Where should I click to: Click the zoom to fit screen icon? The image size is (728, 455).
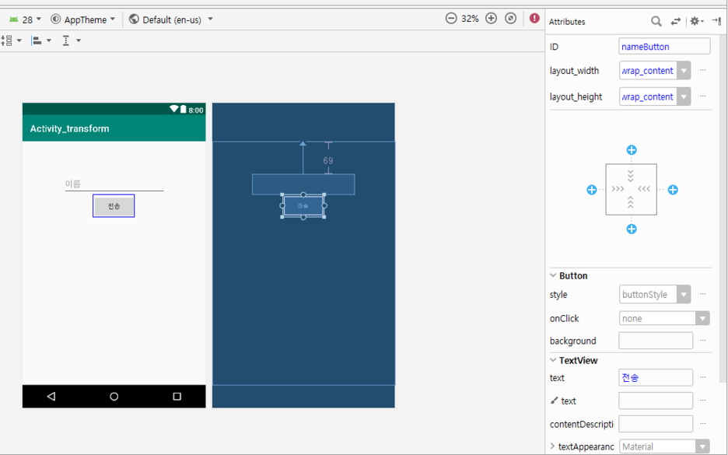(x=510, y=19)
